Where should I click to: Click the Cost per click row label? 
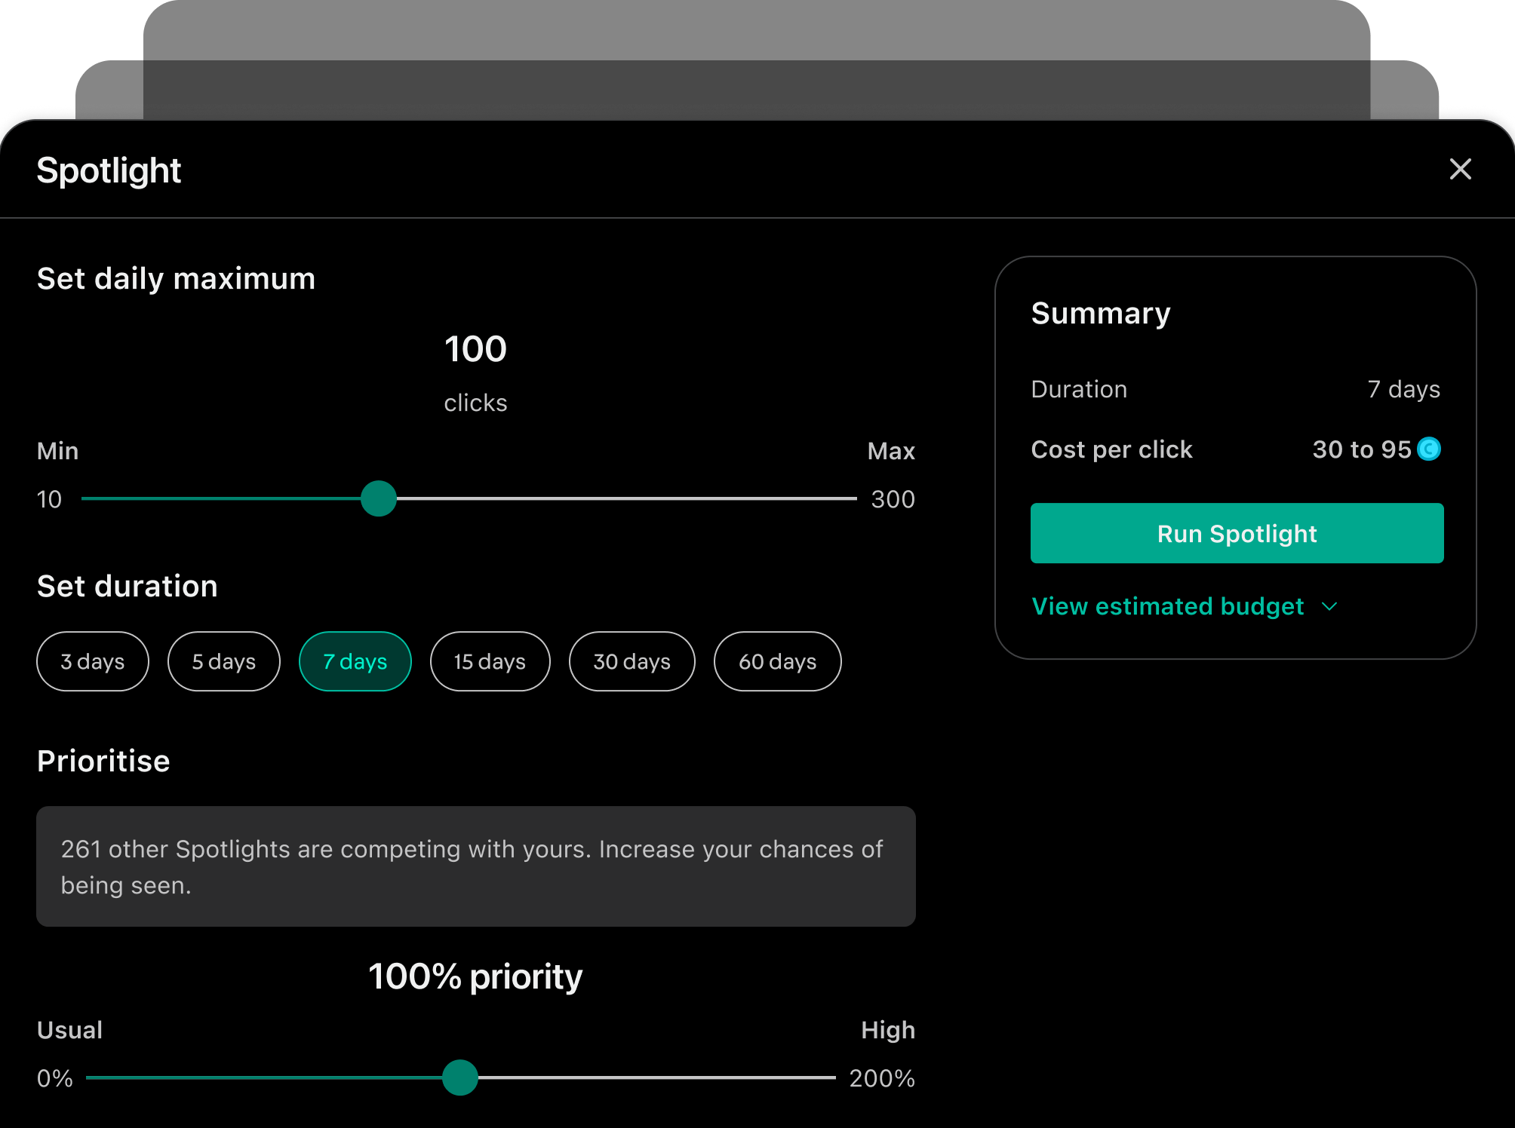click(1111, 449)
